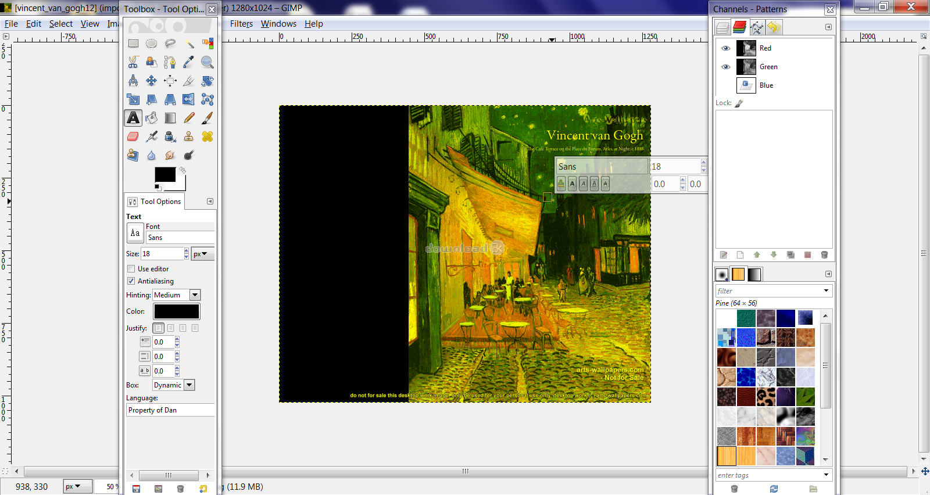This screenshot has height=495, width=930.
Task: Open Tool Options tab configuration menu
Action: (x=210, y=202)
